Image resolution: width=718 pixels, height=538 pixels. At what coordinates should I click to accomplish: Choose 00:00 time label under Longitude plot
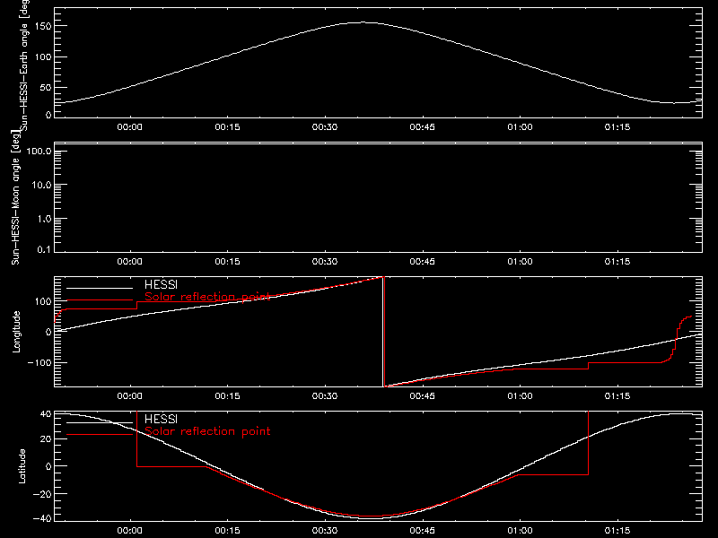pos(129,396)
